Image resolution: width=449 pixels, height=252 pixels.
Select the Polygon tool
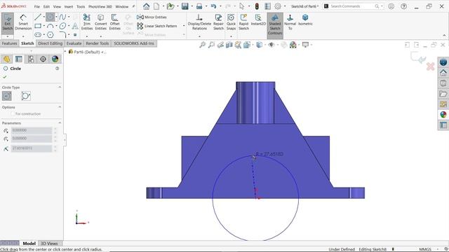(50, 35)
